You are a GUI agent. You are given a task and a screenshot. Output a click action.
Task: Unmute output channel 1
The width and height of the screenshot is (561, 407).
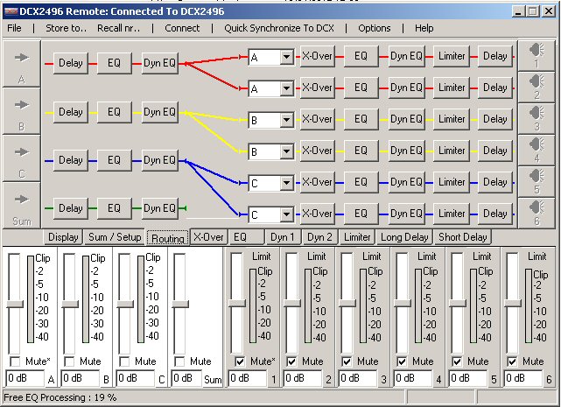240,361
